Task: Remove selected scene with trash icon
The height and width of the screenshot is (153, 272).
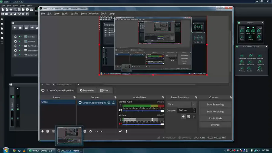Action: (x=47, y=131)
